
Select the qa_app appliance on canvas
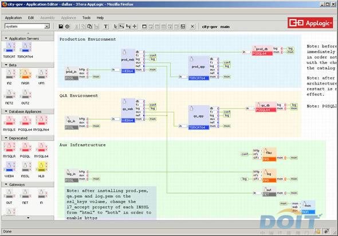(199, 117)
